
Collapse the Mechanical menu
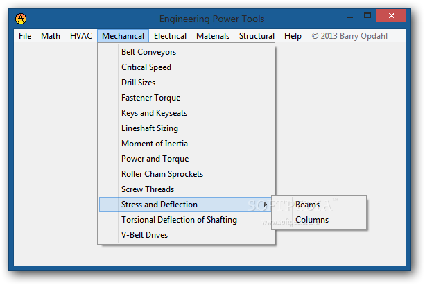pos(123,36)
